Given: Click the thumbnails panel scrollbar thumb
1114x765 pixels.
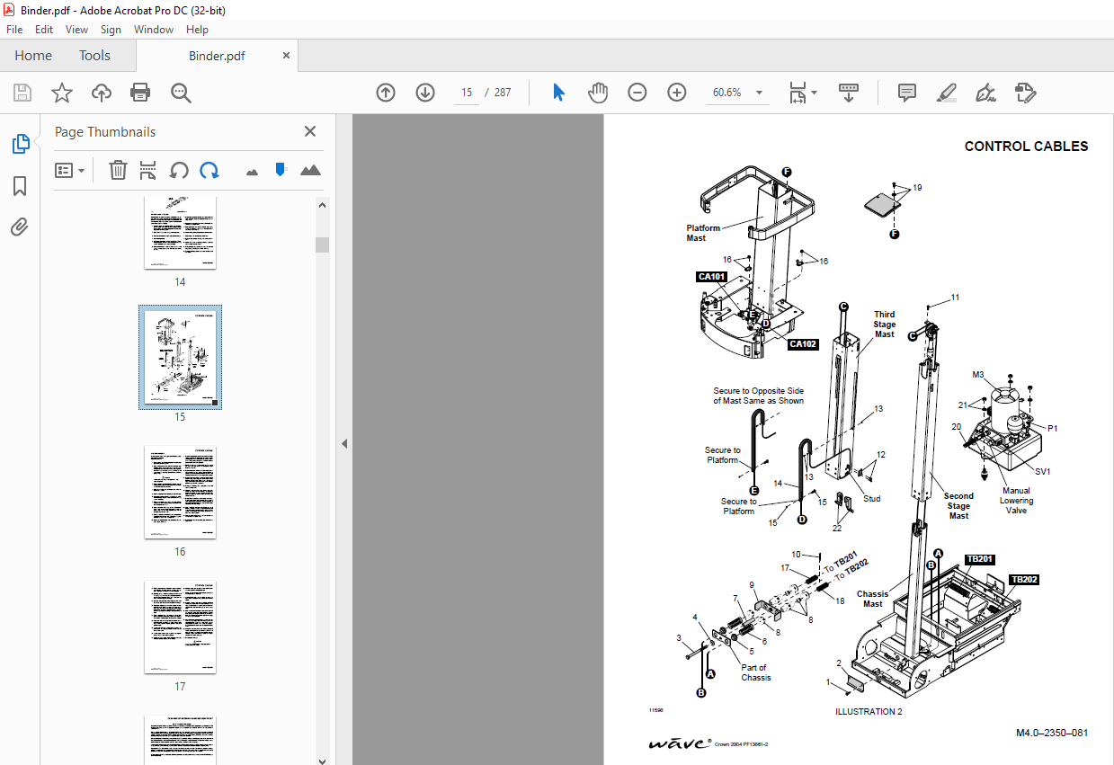Looking at the screenshot, I should (322, 245).
